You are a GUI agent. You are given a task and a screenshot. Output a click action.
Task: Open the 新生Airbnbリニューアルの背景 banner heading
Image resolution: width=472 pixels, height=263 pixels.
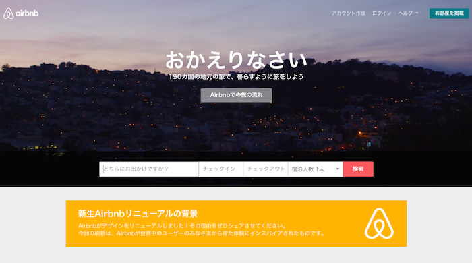pyautogui.click(x=138, y=214)
